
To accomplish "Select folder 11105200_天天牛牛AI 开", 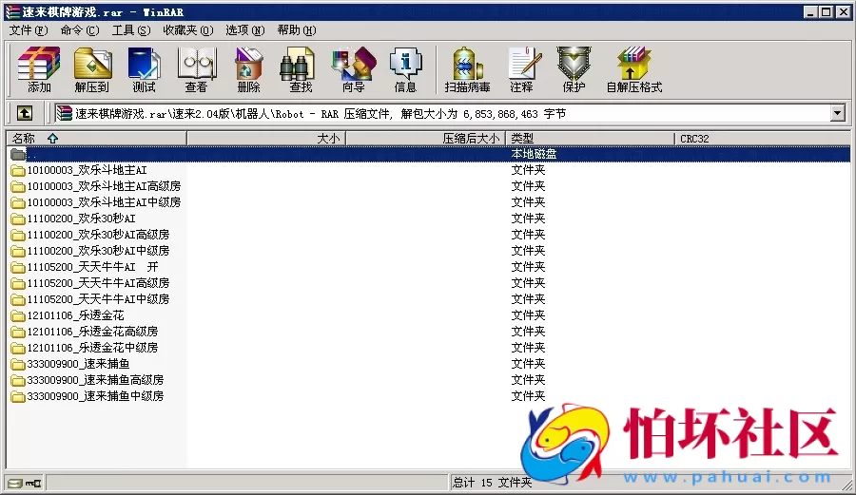I will (93, 267).
